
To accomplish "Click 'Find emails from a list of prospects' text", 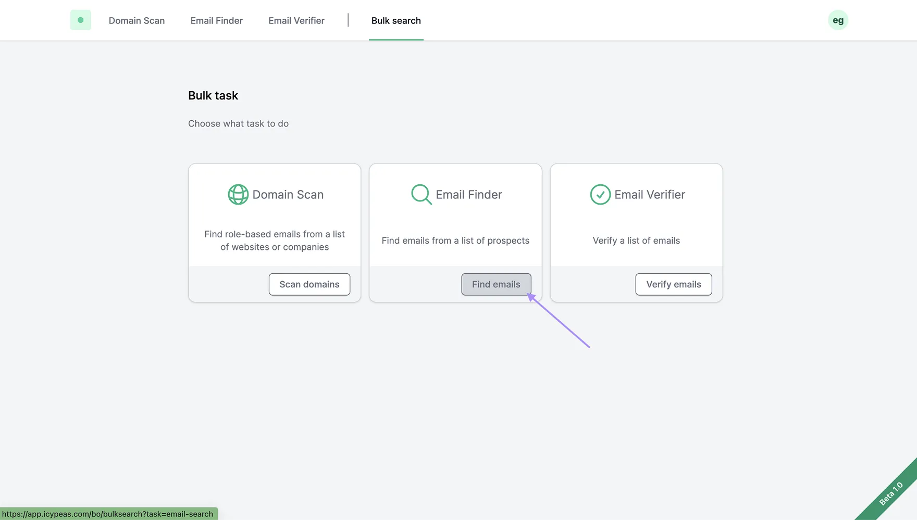I will 455,240.
